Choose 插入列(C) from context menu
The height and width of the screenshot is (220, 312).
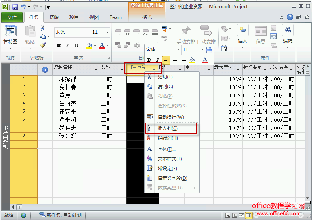(171, 128)
